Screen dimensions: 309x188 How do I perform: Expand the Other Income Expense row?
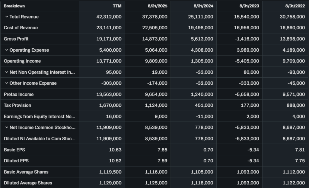(6, 83)
